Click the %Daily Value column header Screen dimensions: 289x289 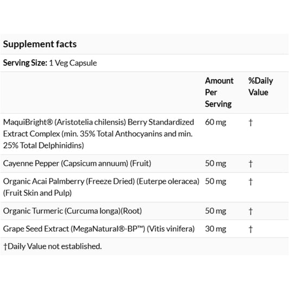point(261,86)
